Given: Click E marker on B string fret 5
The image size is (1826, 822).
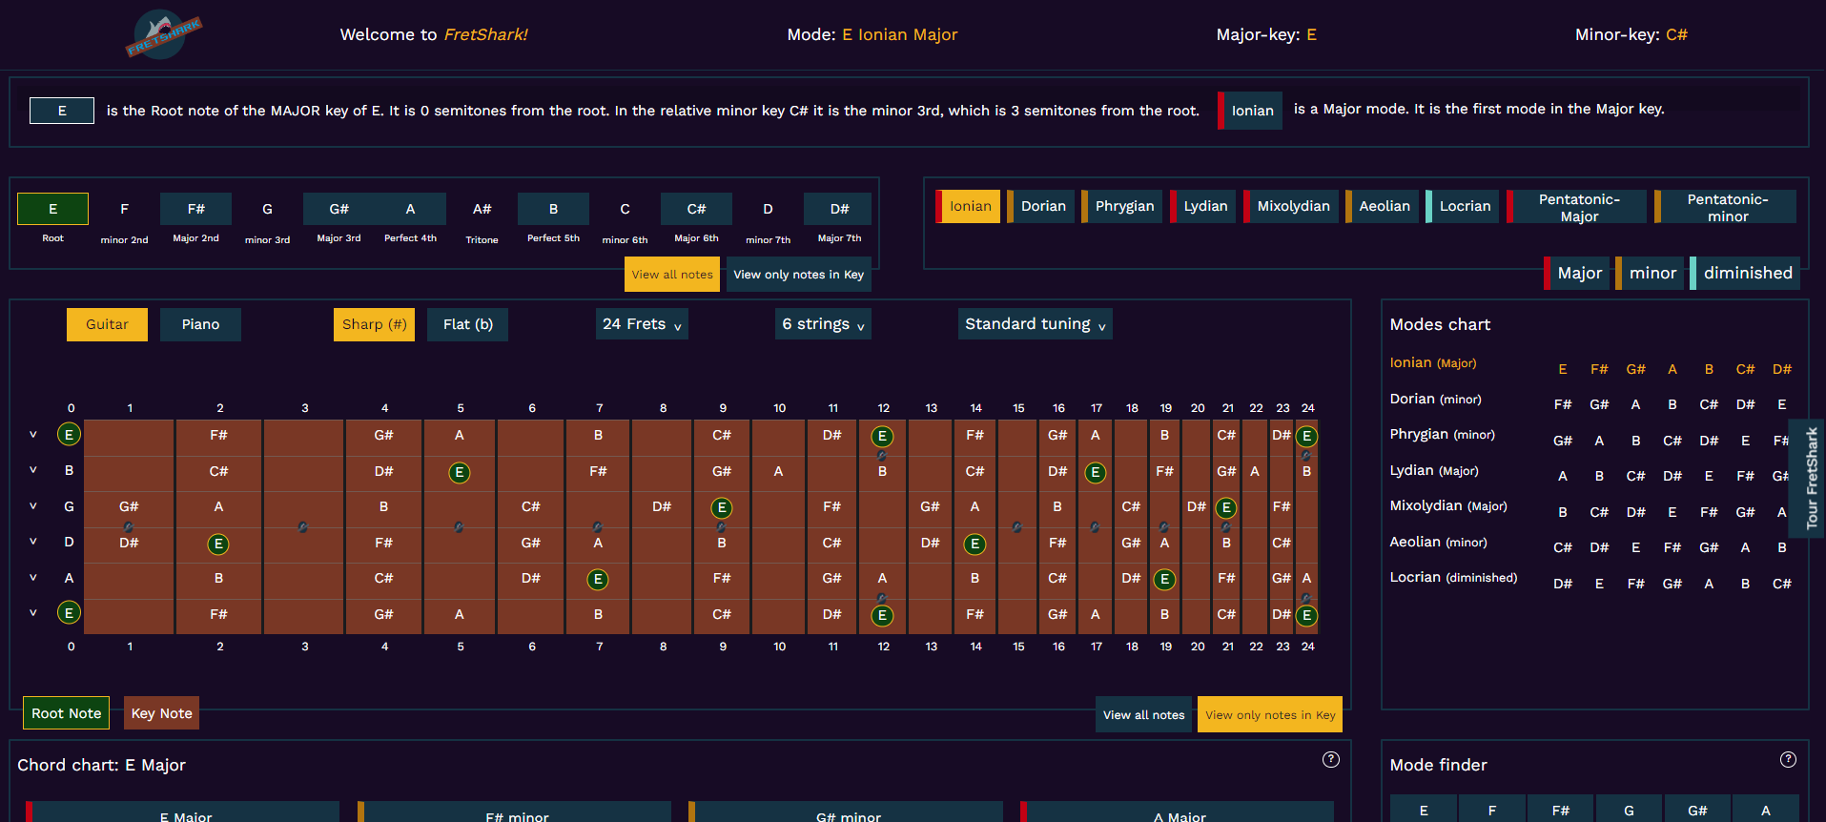Looking at the screenshot, I should 460,473.
